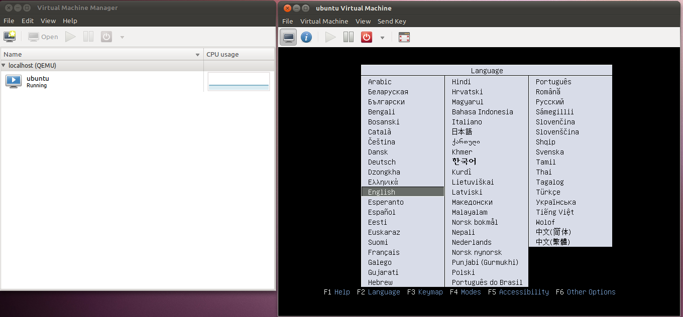This screenshot has width=683, height=317.
Task: Open the Edit menu in Manager window
Action: coord(28,21)
